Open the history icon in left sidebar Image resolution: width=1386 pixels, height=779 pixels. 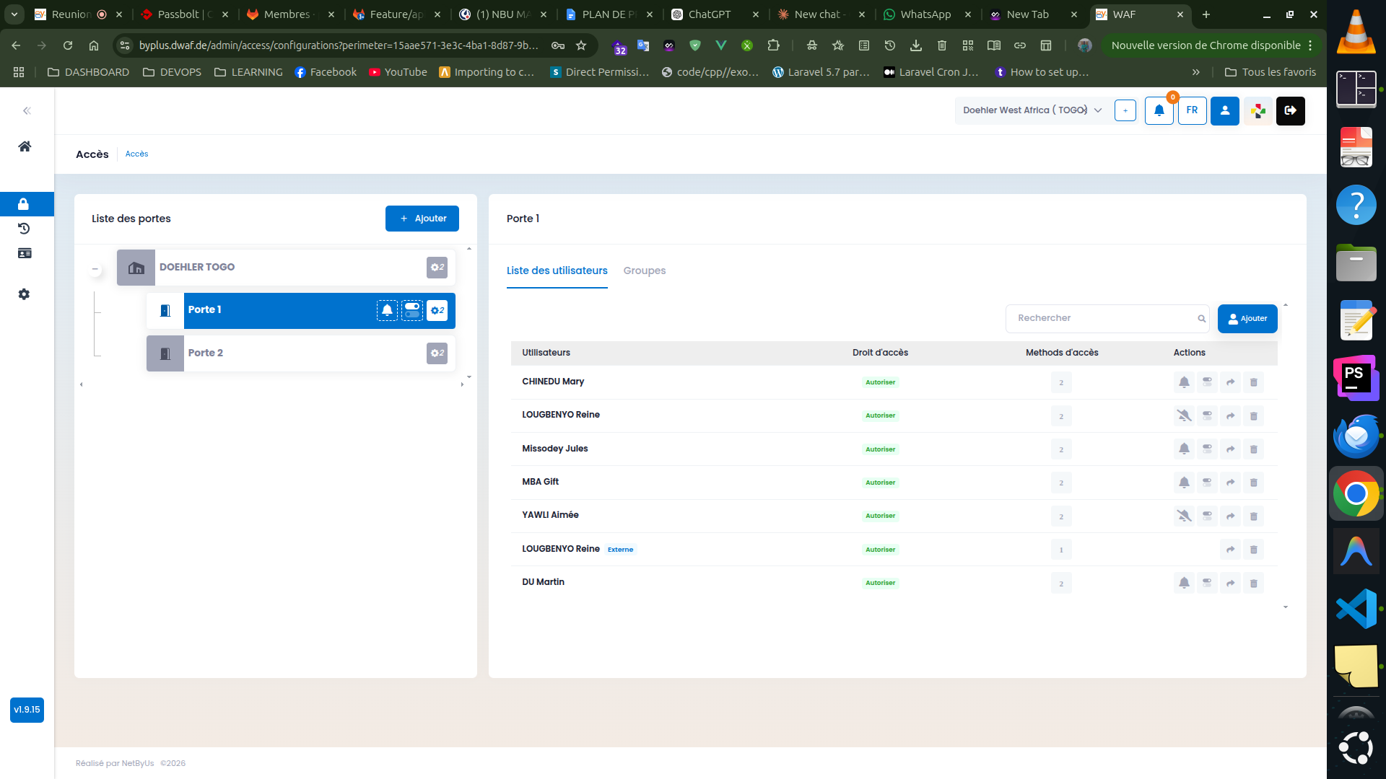pyautogui.click(x=24, y=229)
